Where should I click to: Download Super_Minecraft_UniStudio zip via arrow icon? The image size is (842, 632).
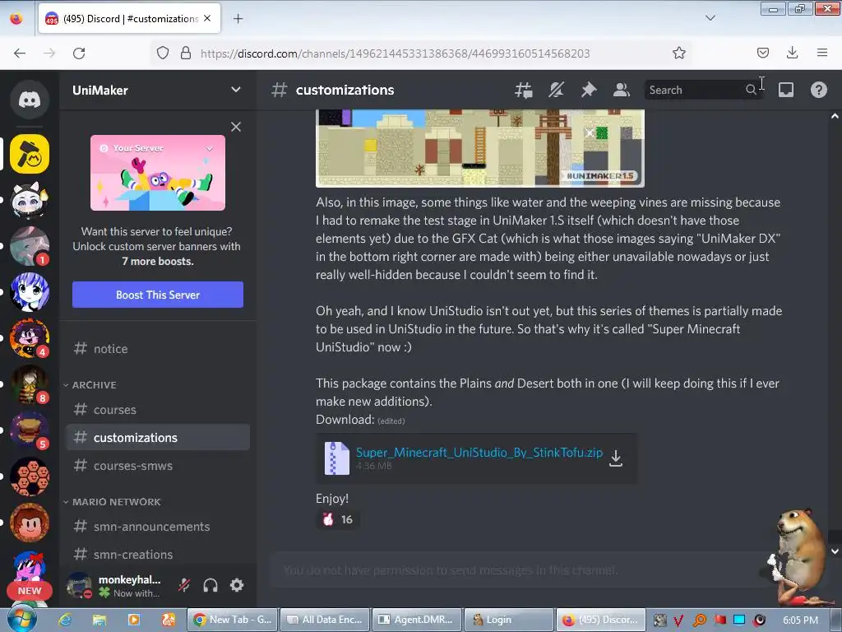pos(616,458)
